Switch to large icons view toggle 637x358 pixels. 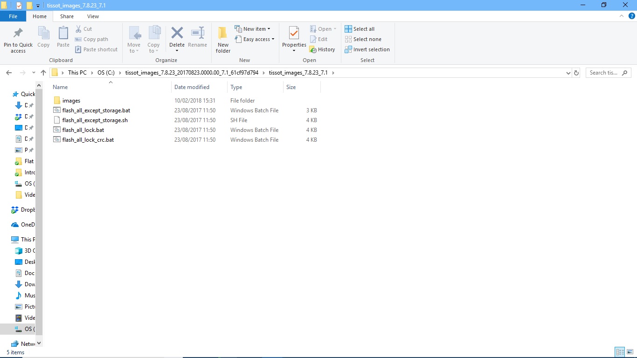click(630, 352)
